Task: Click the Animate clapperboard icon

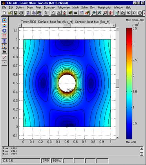Action: (x=4, y=51)
